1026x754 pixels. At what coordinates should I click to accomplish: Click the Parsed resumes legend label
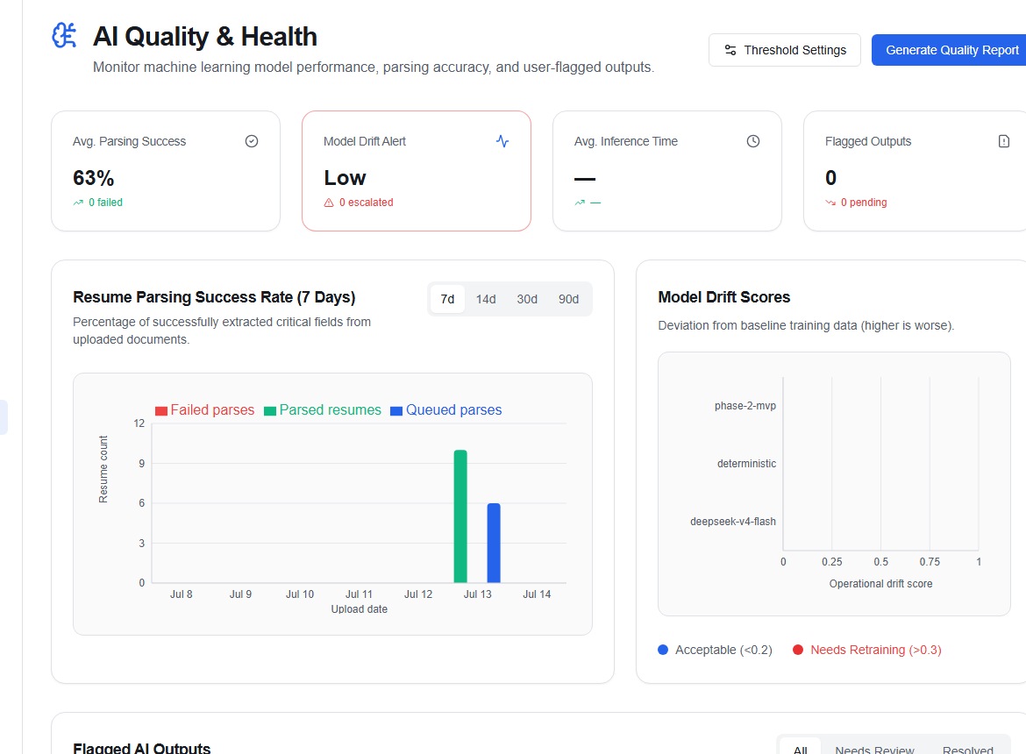coord(330,410)
